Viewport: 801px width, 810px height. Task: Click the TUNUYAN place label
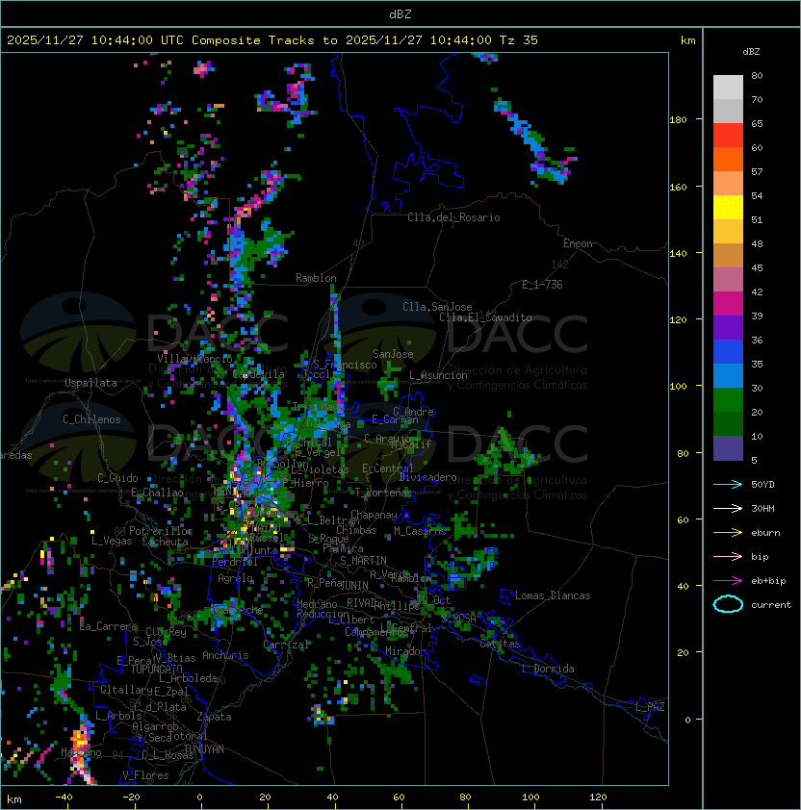point(204,749)
